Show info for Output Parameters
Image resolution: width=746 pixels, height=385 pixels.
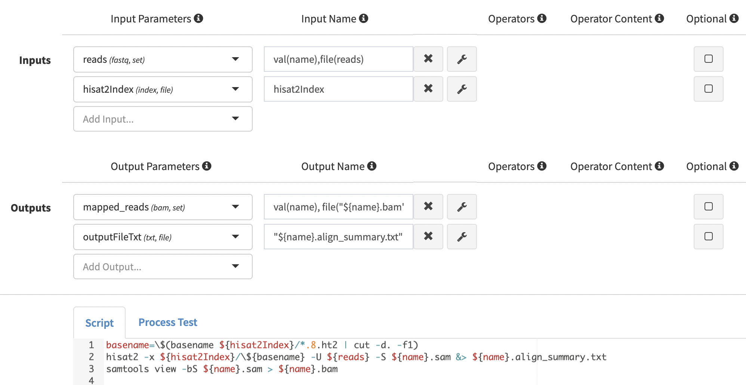[x=207, y=166]
